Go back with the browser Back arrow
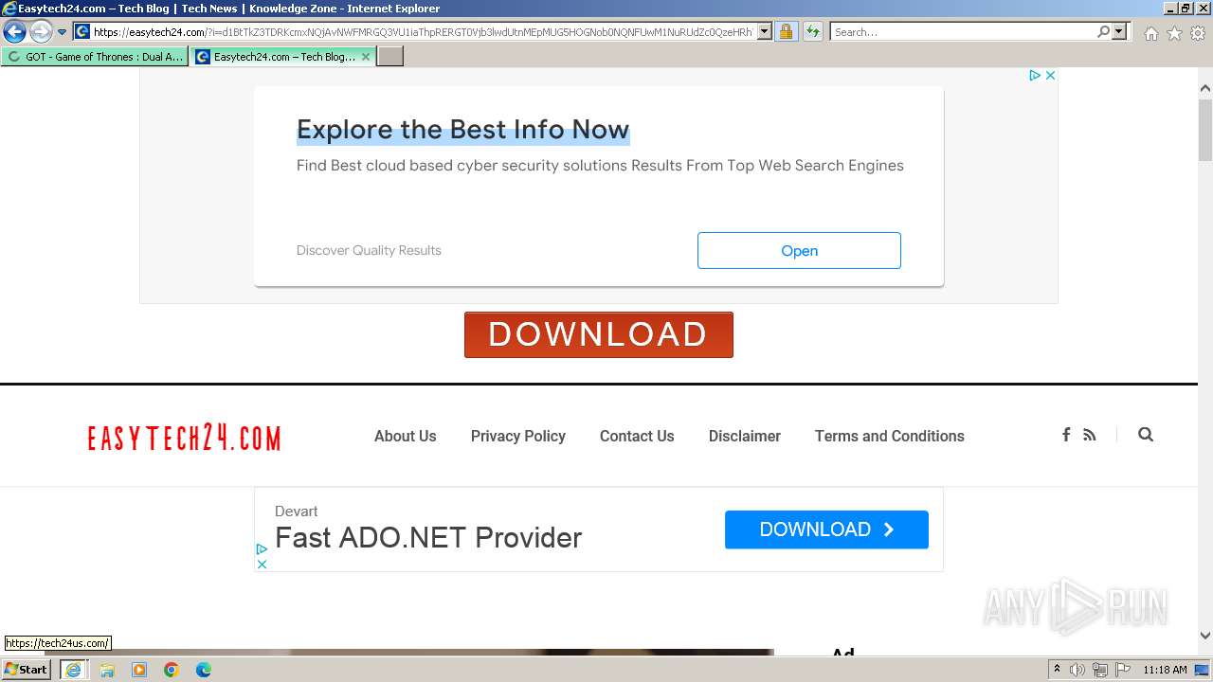This screenshot has width=1213, height=682. click(14, 31)
